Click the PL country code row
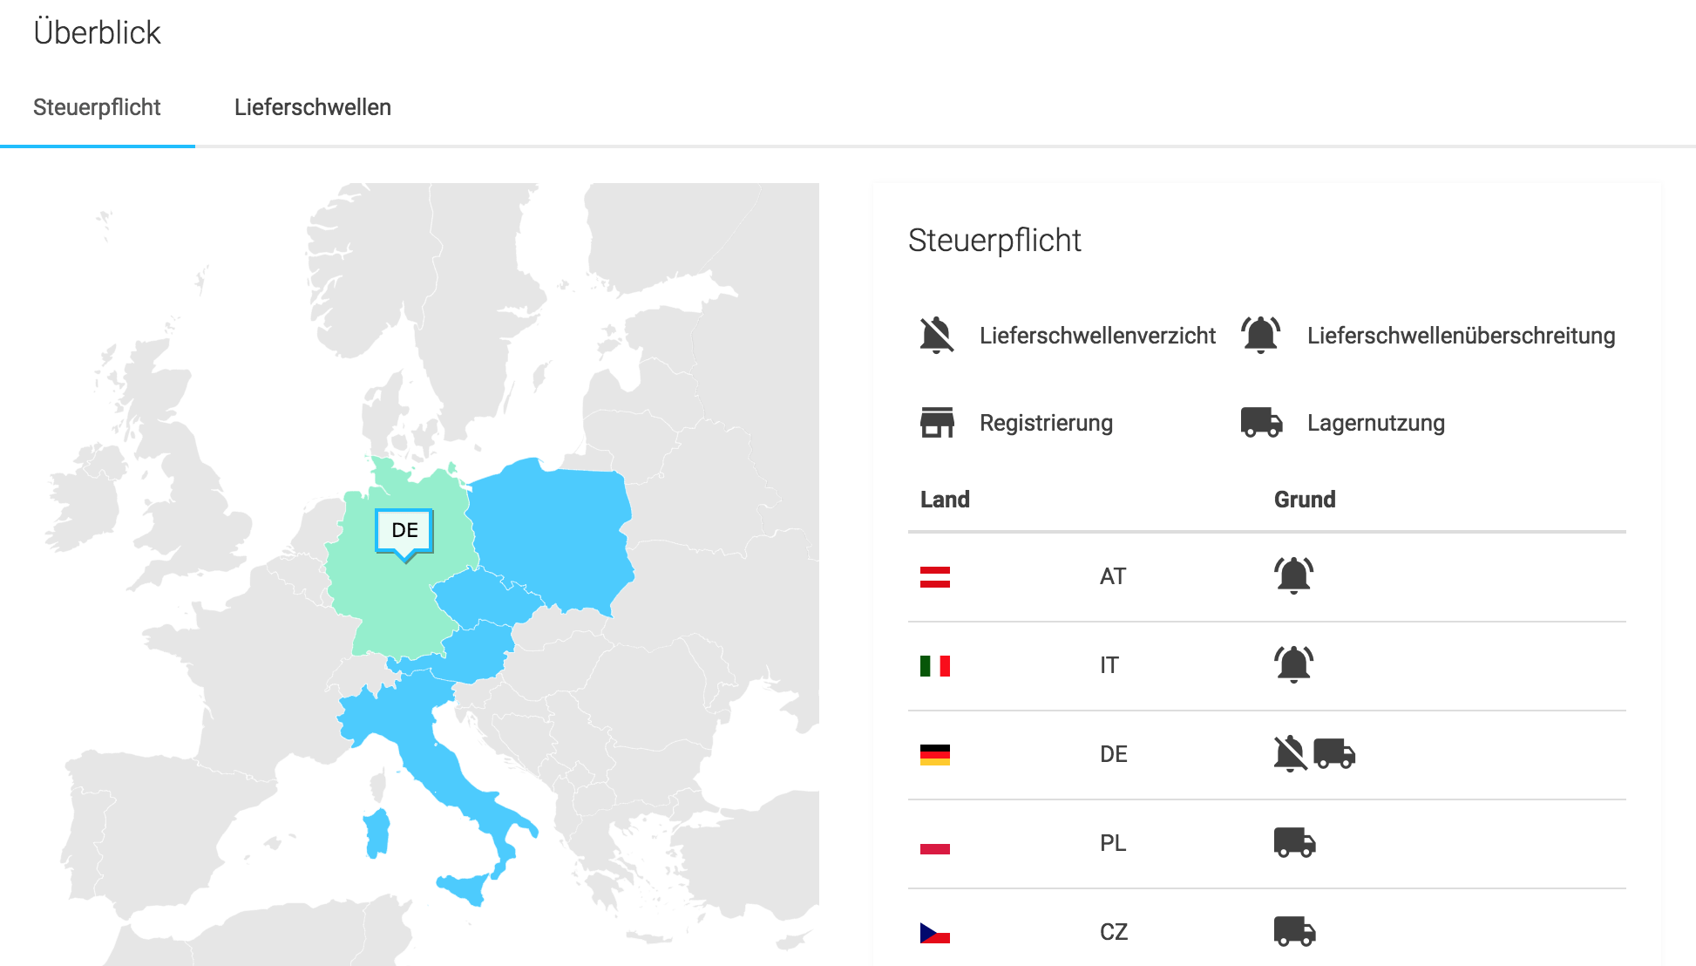The width and height of the screenshot is (1696, 966). tap(1267, 843)
